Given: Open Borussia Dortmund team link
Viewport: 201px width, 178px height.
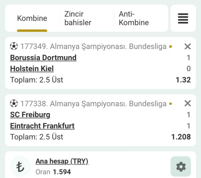Looking at the screenshot, I should (x=43, y=58).
